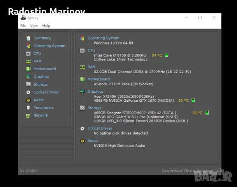This screenshot has height=187, width=237.
Task: Select Audio in the sidebar
Action: tap(39, 100)
